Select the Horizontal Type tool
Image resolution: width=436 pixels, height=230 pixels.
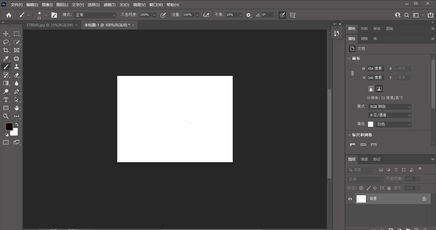pyautogui.click(x=6, y=100)
